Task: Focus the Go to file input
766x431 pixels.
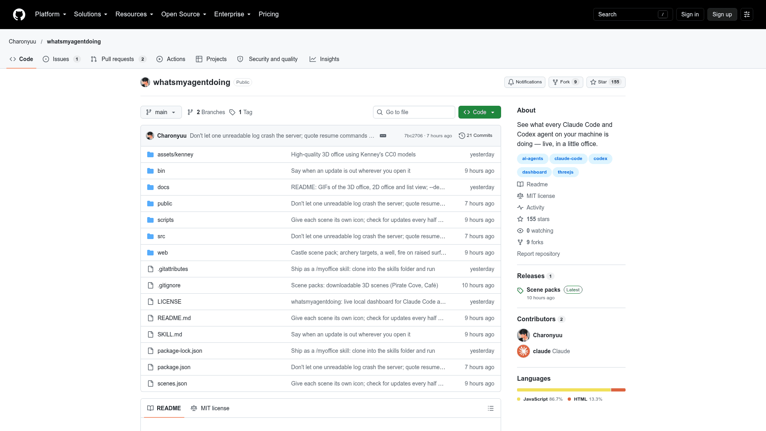Action: [x=414, y=112]
